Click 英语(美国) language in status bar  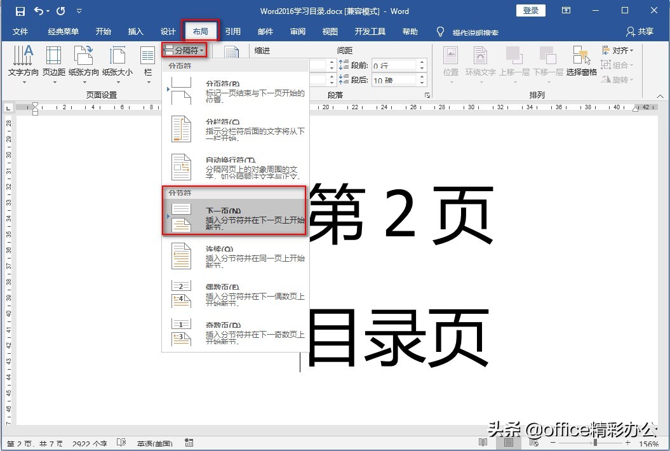155,444
